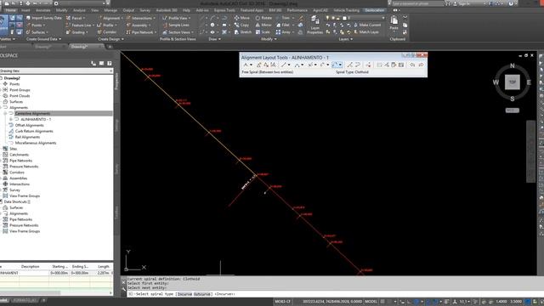Open the Trim dropdown in Modify panel
Image resolution: width=544 pixels, height=306 pixels.
tap(292, 18)
